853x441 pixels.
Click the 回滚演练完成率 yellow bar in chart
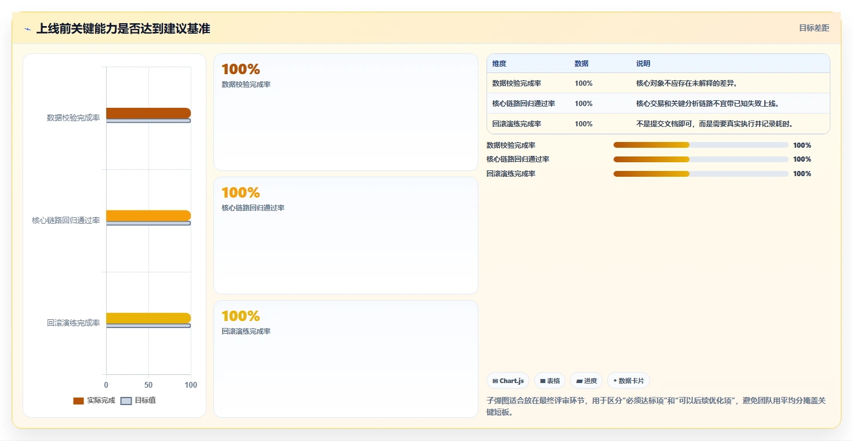[x=148, y=318]
